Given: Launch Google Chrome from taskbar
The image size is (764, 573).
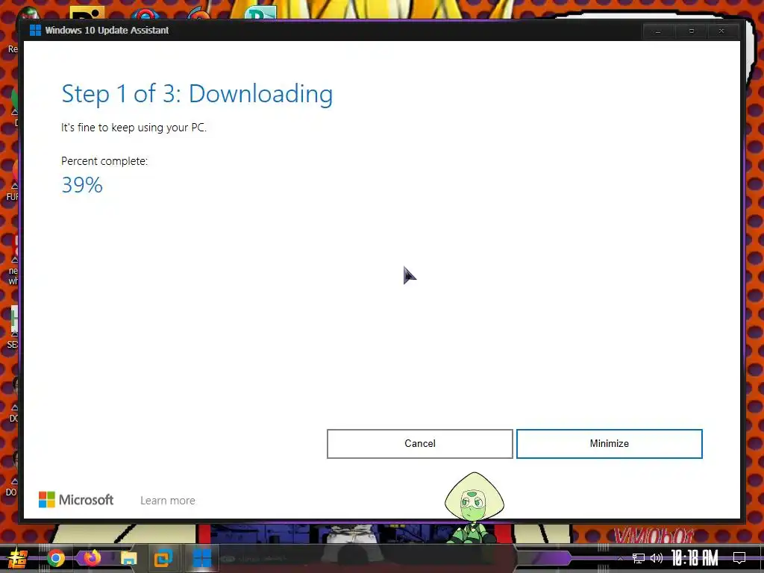Looking at the screenshot, I should [x=55, y=558].
